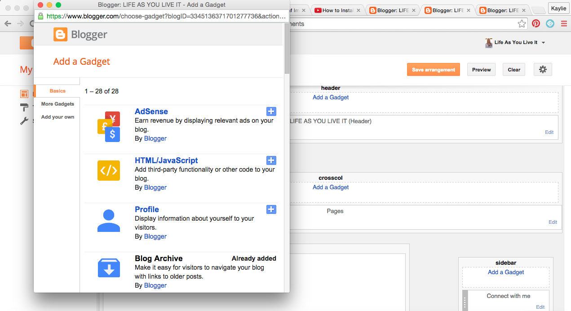The height and width of the screenshot is (311, 571).
Task: Click the Chrome back arrow
Action: (7, 24)
